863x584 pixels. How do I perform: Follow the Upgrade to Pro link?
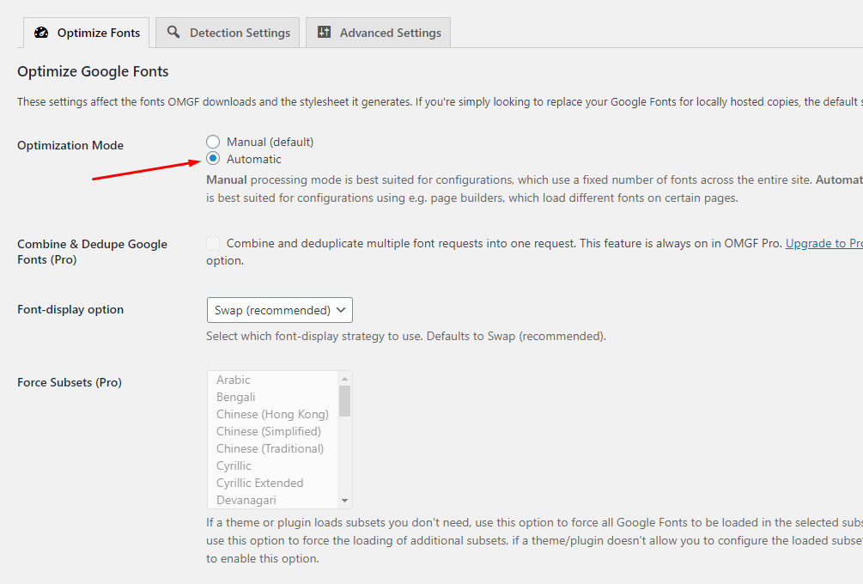823,243
